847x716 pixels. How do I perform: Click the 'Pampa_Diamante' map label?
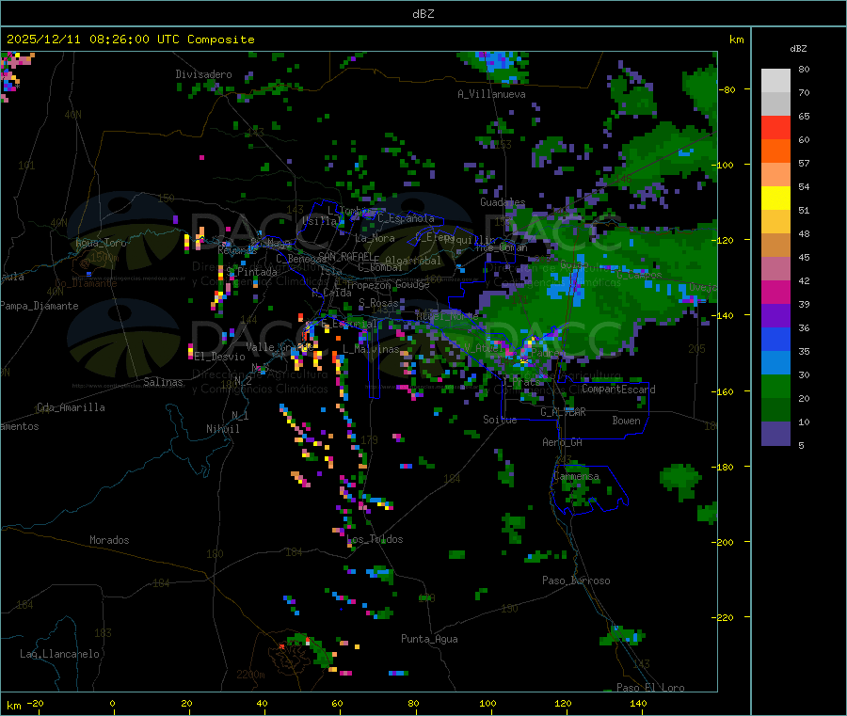click(40, 306)
